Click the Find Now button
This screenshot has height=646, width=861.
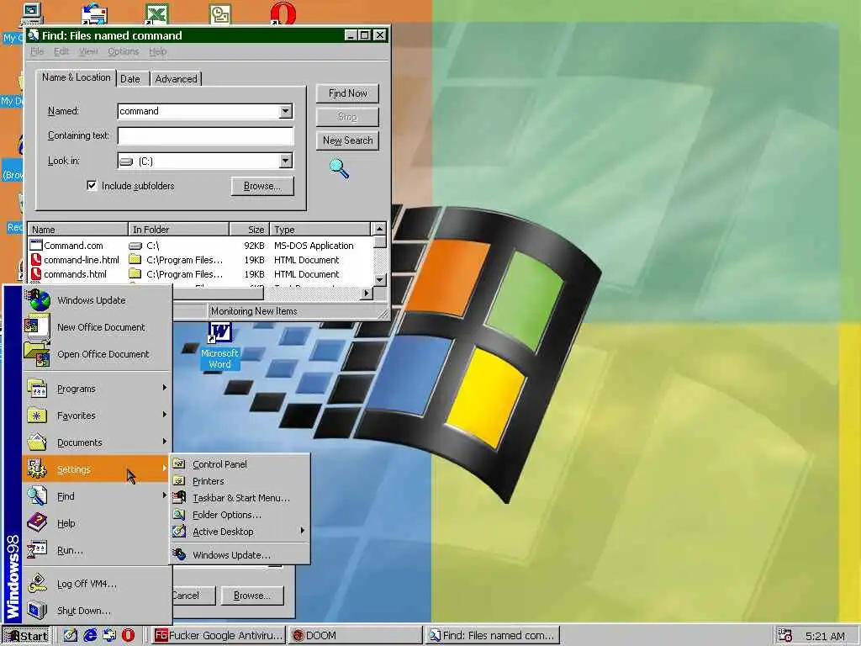[x=347, y=93]
